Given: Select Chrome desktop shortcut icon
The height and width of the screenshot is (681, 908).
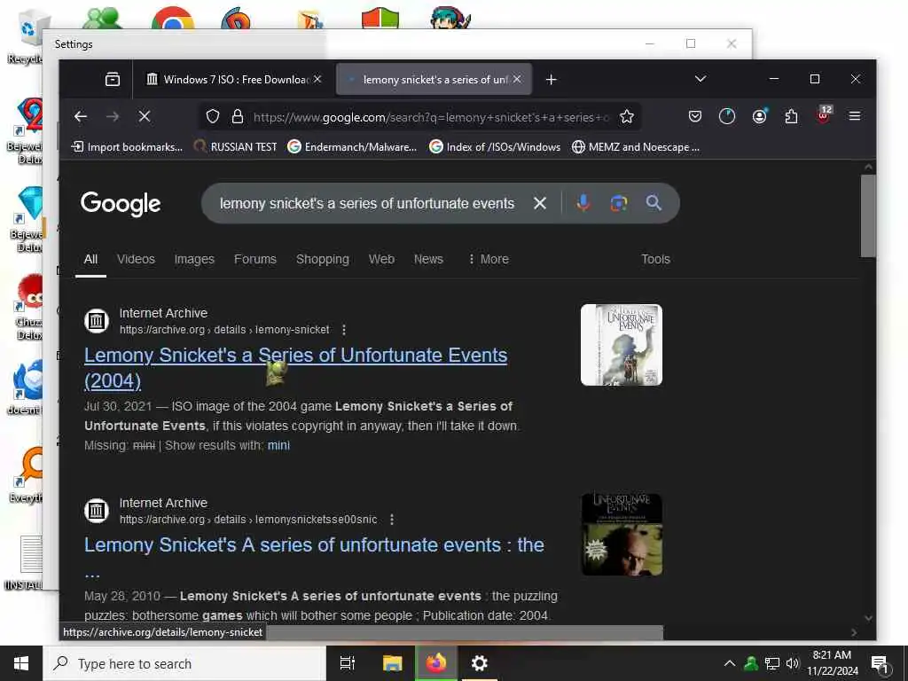Looking at the screenshot, I should 173,17.
